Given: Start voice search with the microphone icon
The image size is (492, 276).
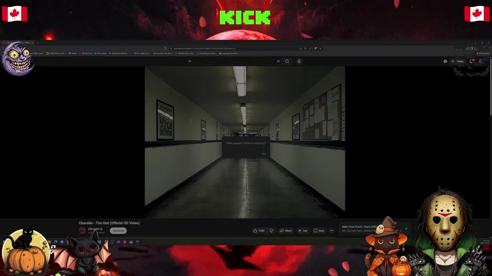Looking at the screenshot, I should 299,61.
